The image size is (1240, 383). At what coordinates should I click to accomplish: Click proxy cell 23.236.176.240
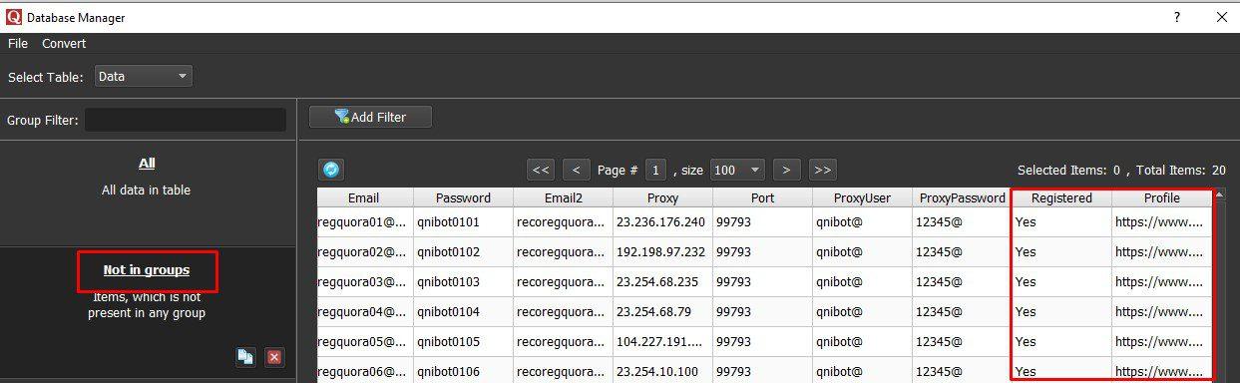662,222
